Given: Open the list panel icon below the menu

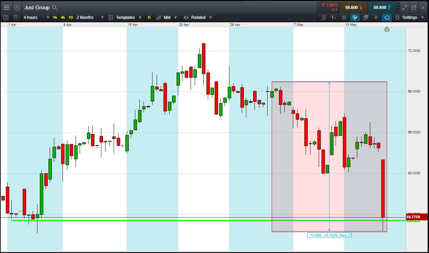Looking at the screenshot, I should point(6,17).
